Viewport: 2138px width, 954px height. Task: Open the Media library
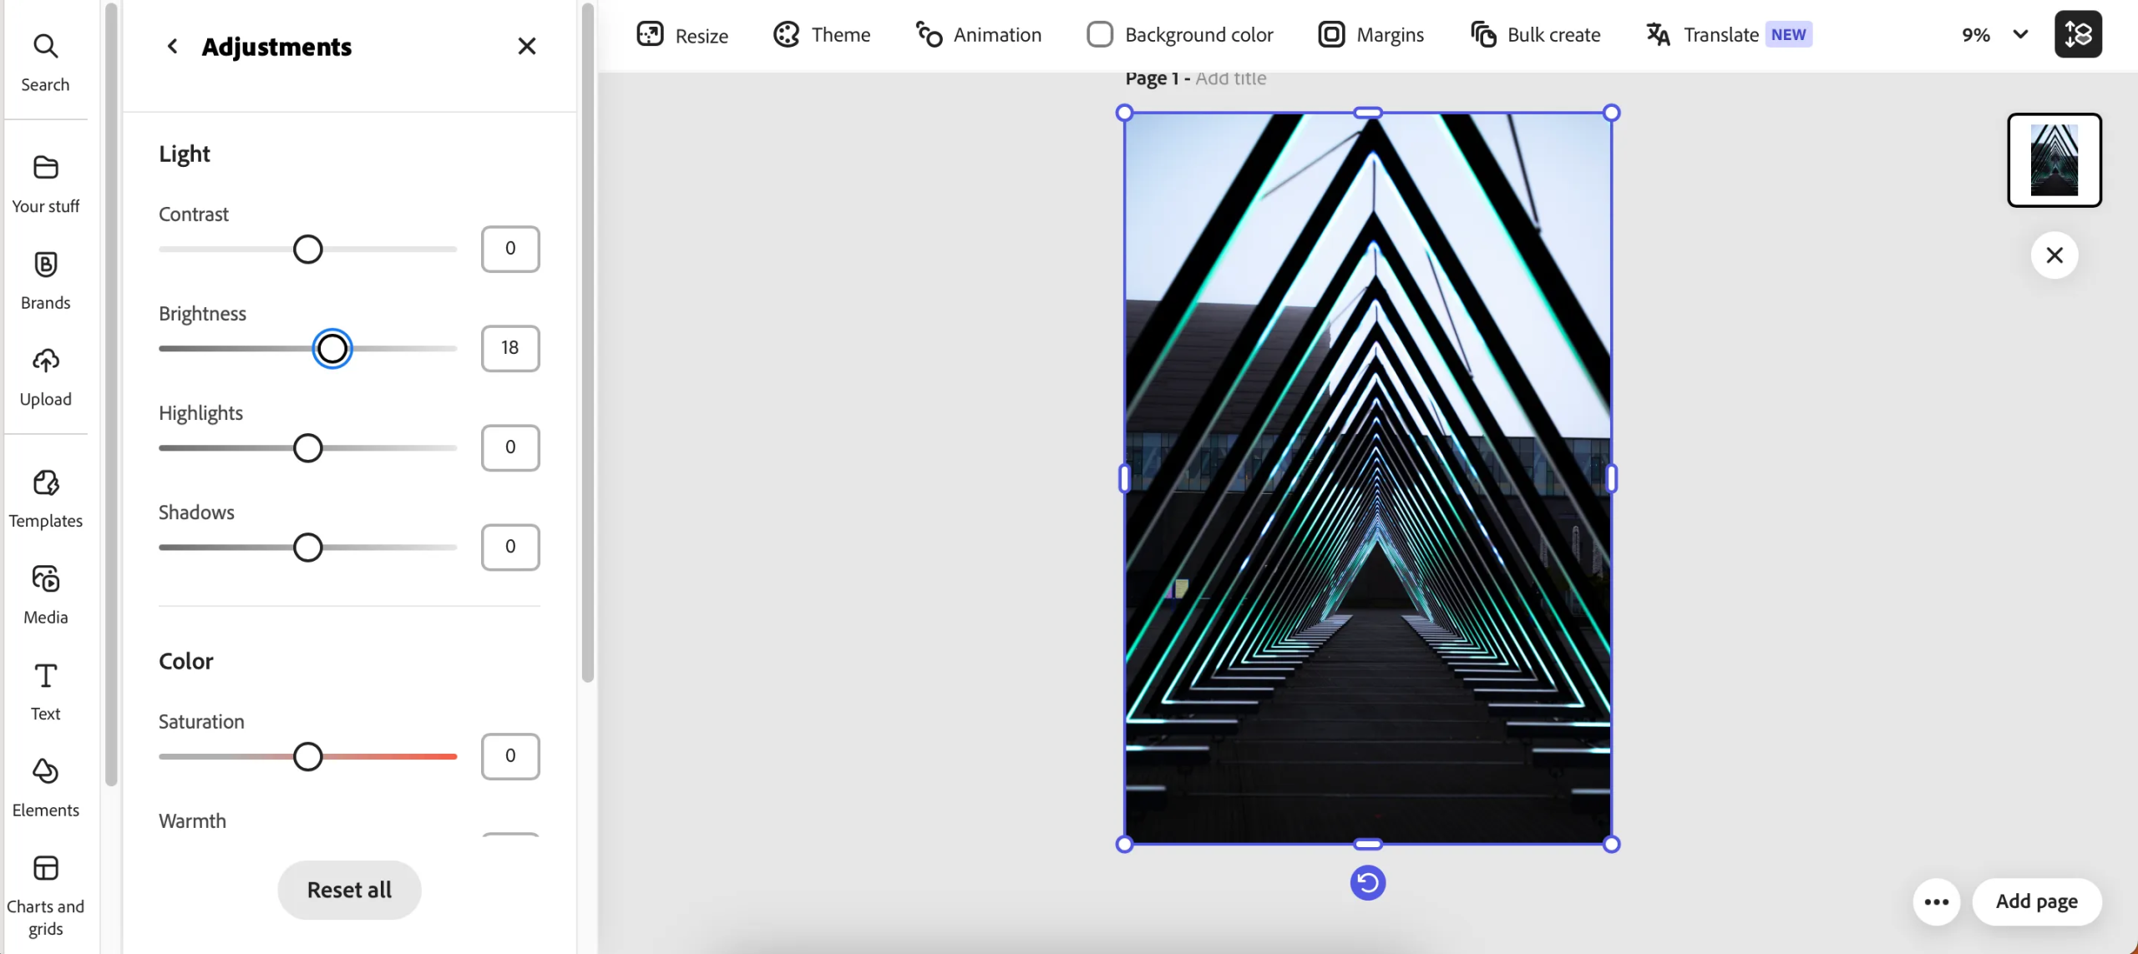(45, 593)
